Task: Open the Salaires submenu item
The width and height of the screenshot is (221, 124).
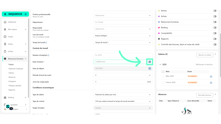Action: tap(11, 73)
